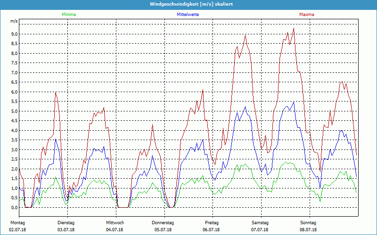
Task: Select the red 'Maxima' legend label
Action: (307, 15)
